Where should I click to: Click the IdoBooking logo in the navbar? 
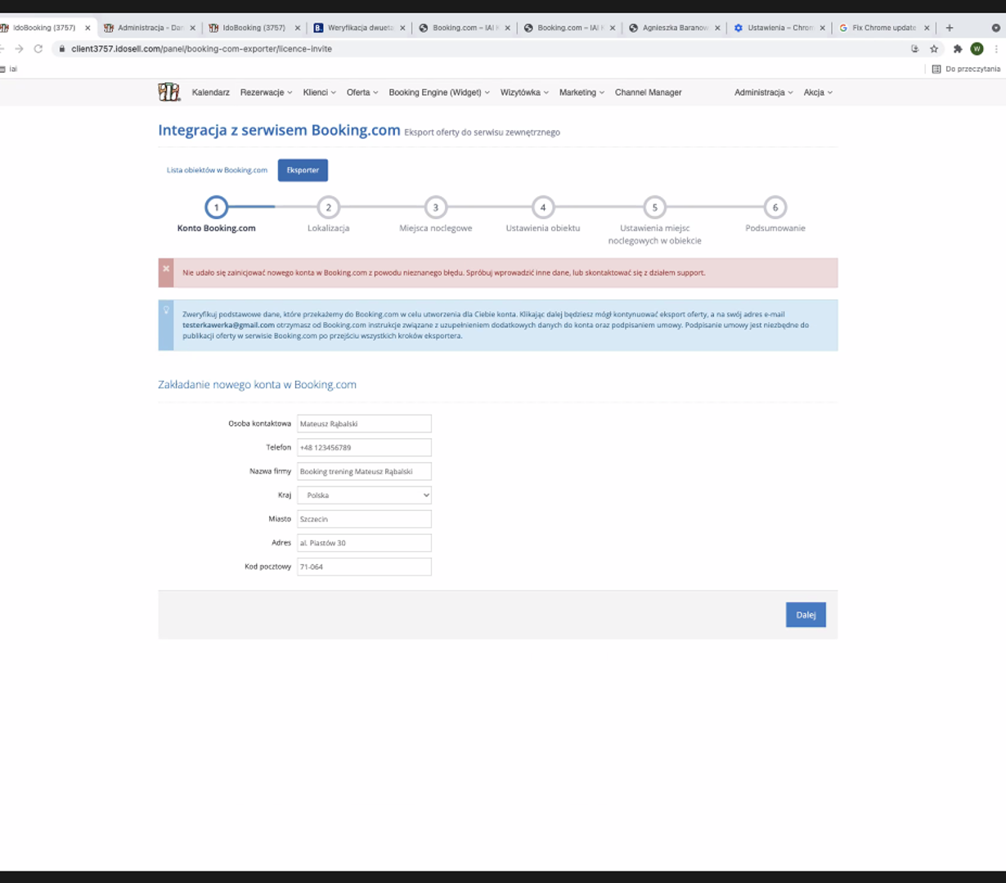click(x=169, y=92)
